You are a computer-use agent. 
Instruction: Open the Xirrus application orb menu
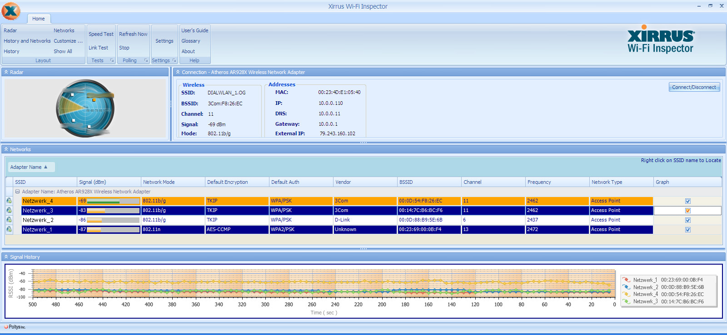click(x=11, y=11)
